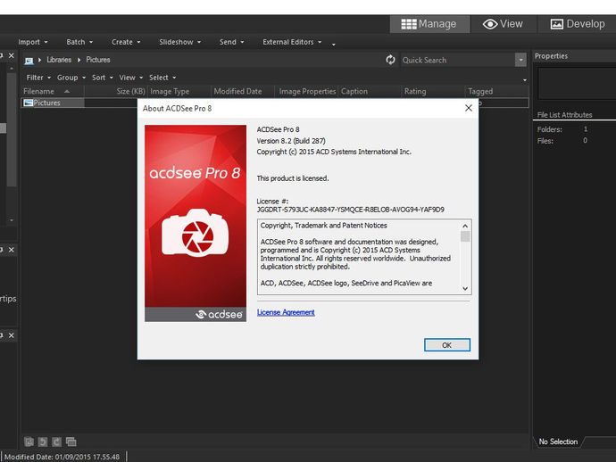Screen dimensions: 616x462
Task: Click the copyright notices scrollbar thumb
Action: point(465,236)
